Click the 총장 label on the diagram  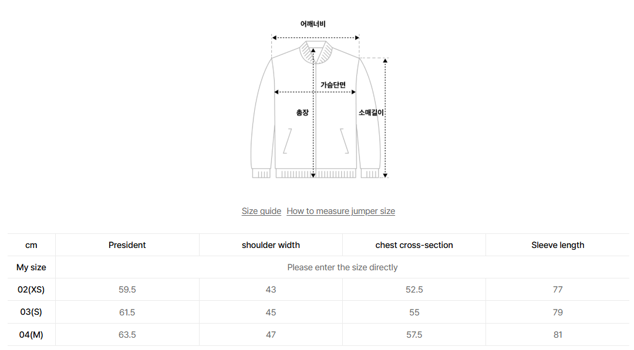[301, 112]
